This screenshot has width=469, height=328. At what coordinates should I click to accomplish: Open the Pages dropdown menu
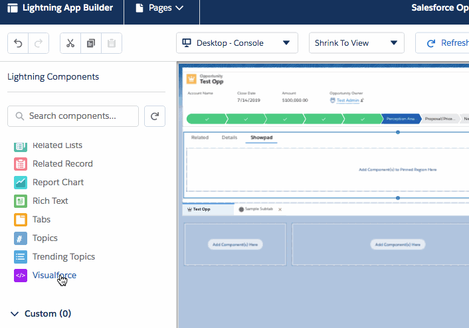click(x=159, y=9)
